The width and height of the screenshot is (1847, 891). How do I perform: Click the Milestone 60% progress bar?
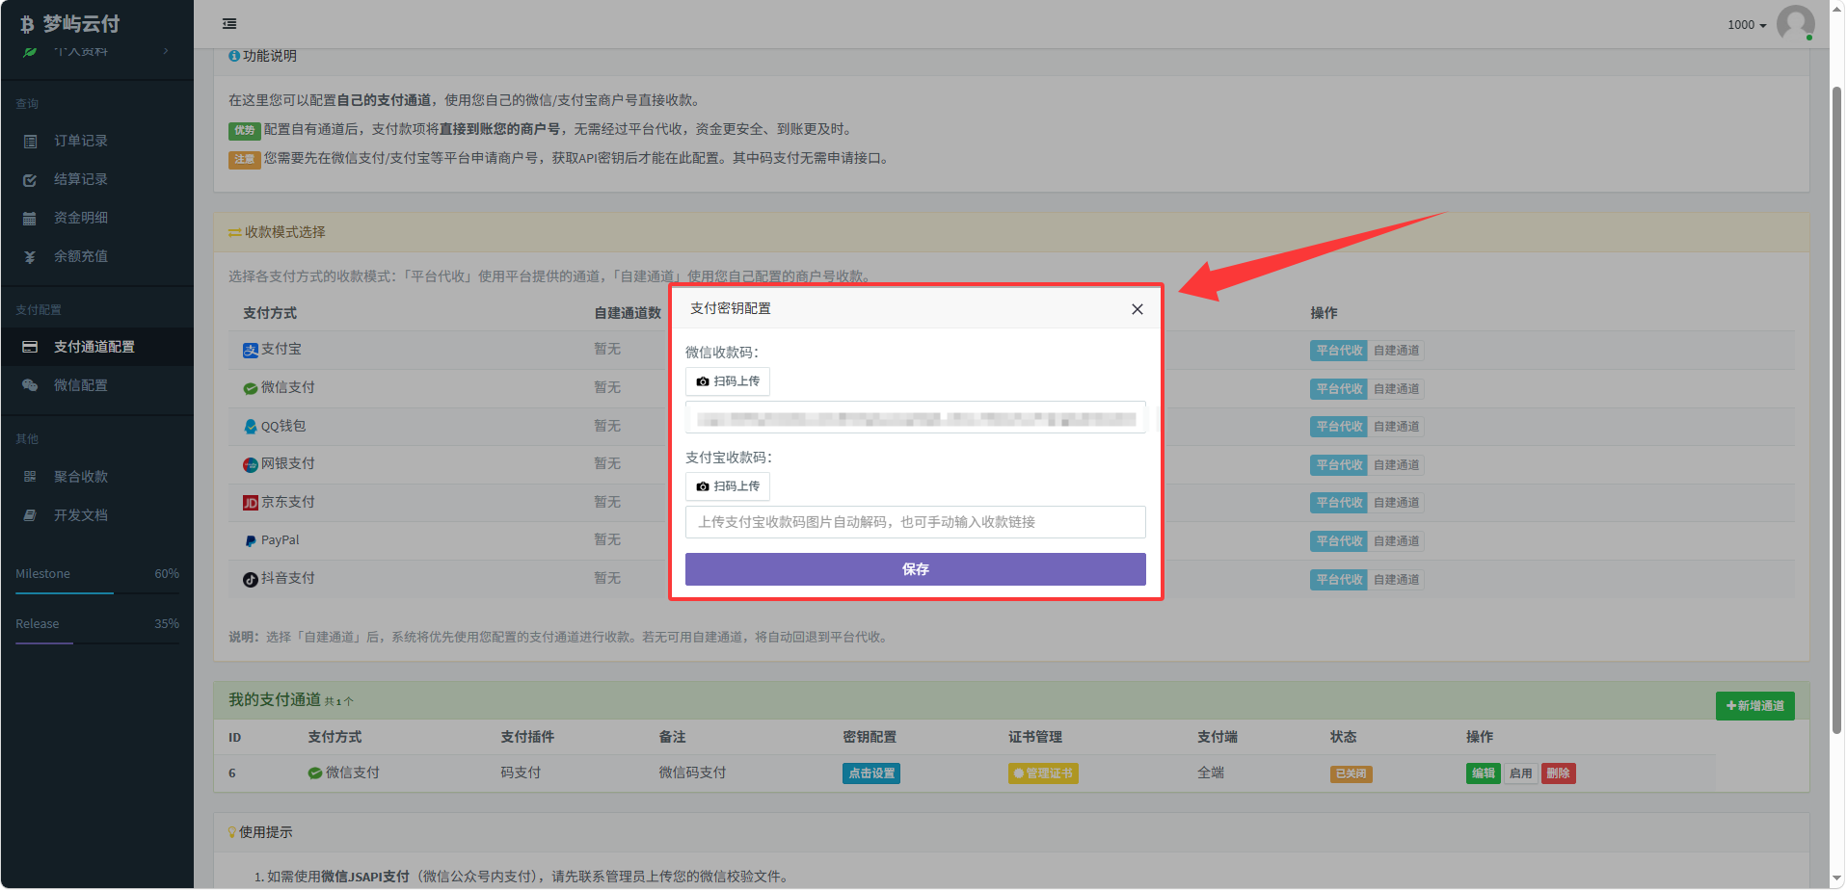97,593
